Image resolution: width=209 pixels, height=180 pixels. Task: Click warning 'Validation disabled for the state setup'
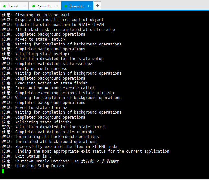pyautogui.click(x=52, y=59)
